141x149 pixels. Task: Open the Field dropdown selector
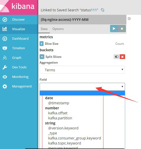(82, 87)
